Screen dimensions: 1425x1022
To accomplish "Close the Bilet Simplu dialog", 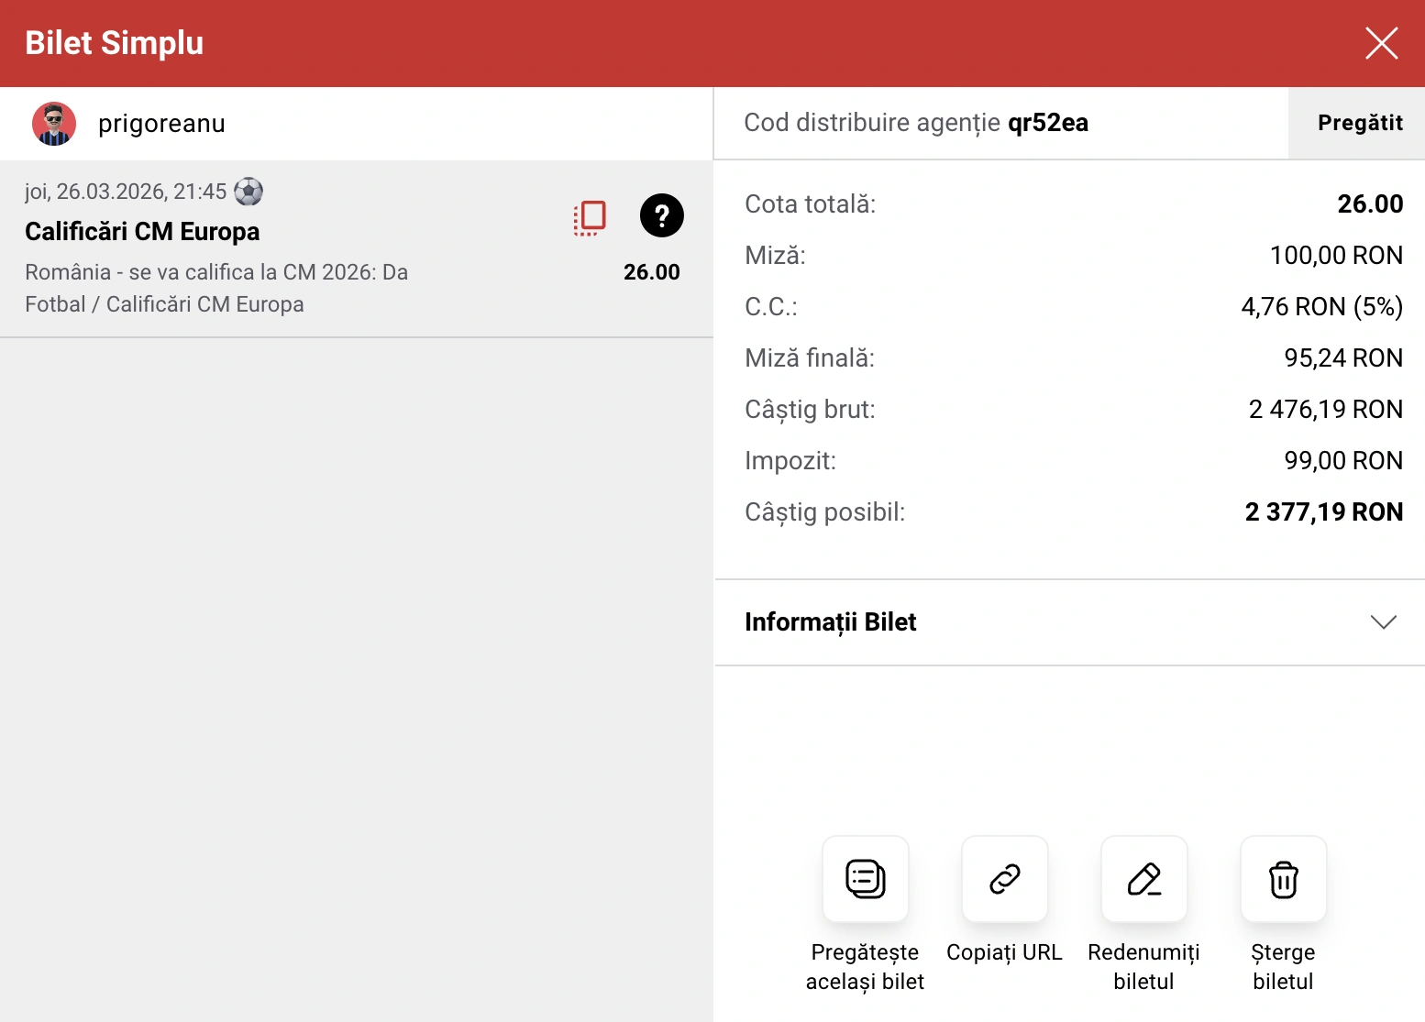I will (x=1381, y=43).
